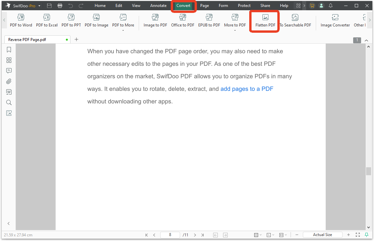Open the user account icon
Screen dimensions: 374x241
321,6
